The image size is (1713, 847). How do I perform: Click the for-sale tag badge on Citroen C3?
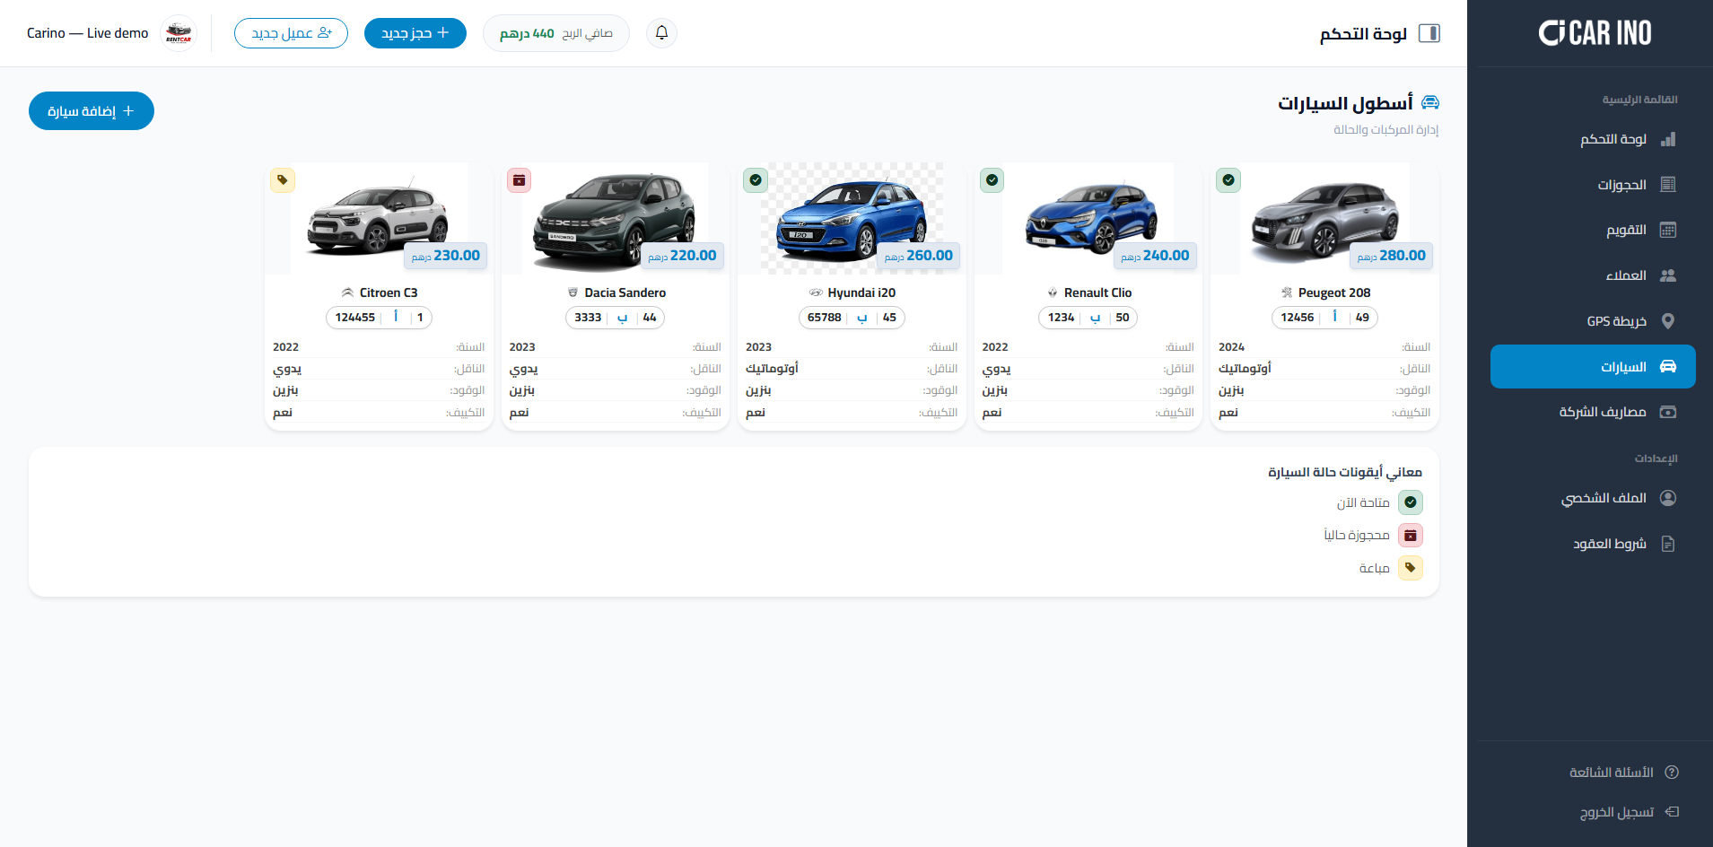(x=283, y=180)
